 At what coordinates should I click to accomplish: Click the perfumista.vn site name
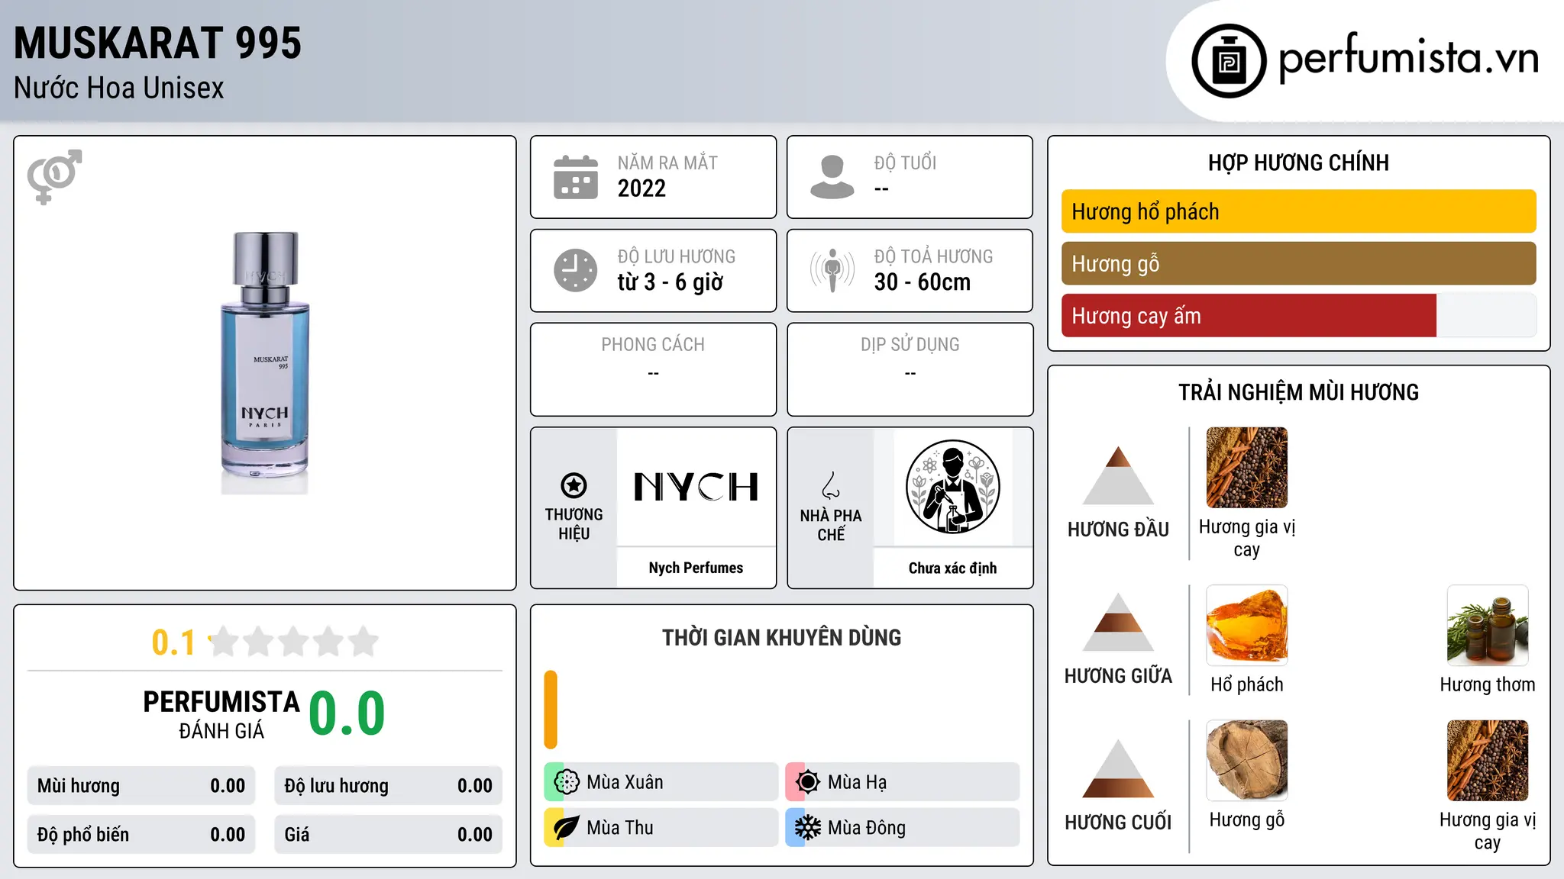coord(1408,58)
